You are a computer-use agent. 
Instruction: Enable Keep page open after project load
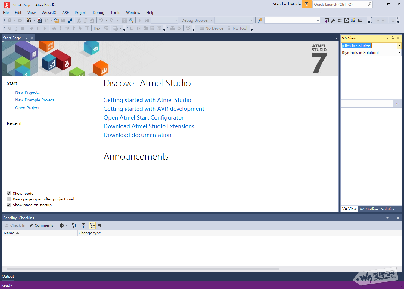coord(9,199)
